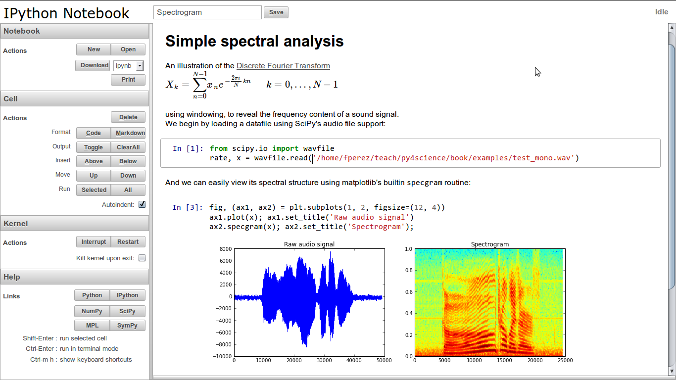Set cell format to Markdown
Viewport: 676px width, 380px height.
click(x=128, y=133)
